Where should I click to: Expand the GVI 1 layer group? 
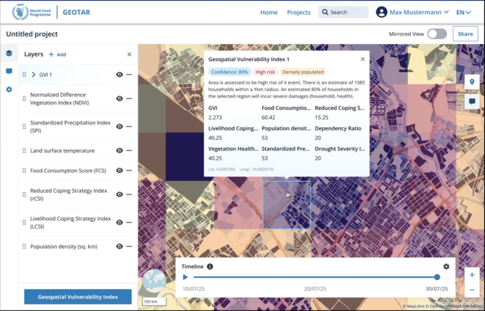tap(34, 75)
